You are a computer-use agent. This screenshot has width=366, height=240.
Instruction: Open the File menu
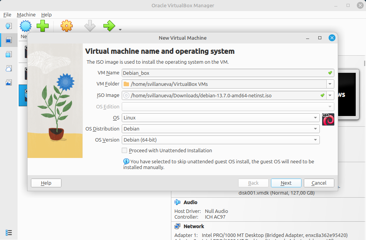coord(7,15)
